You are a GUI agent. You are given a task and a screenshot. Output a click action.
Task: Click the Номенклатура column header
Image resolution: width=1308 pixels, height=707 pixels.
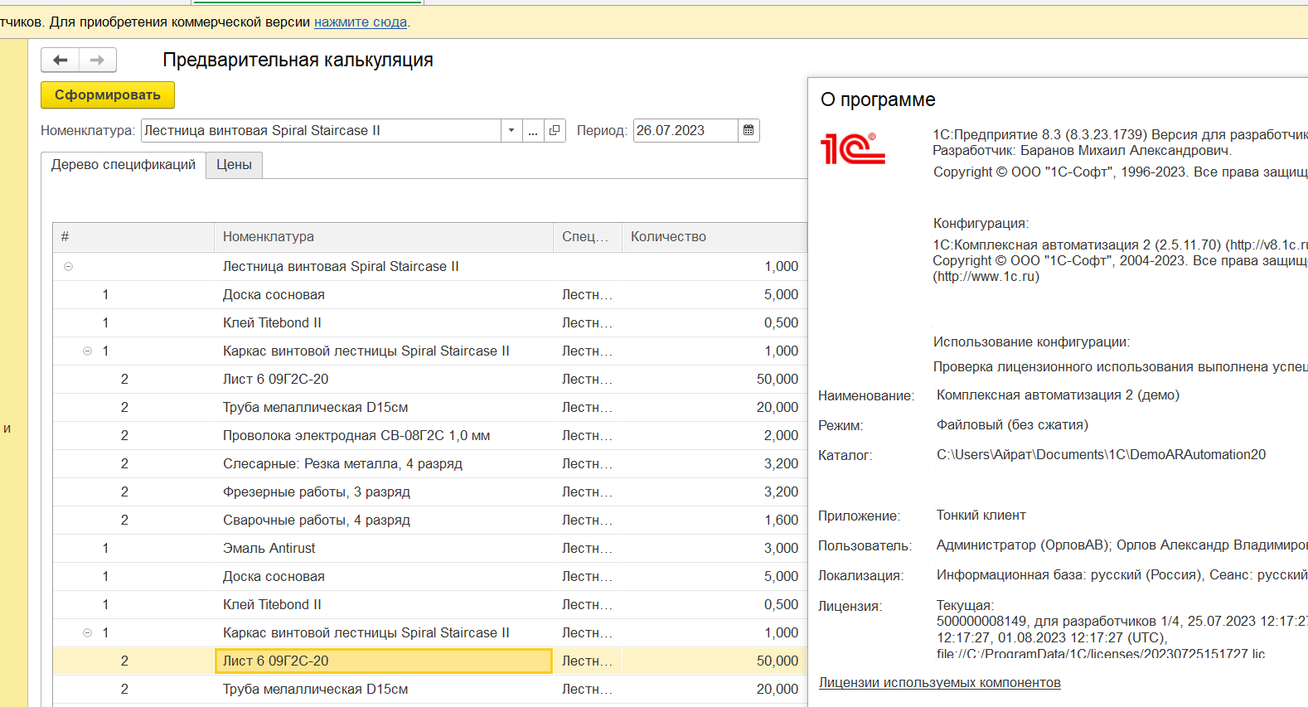tap(384, 237)
